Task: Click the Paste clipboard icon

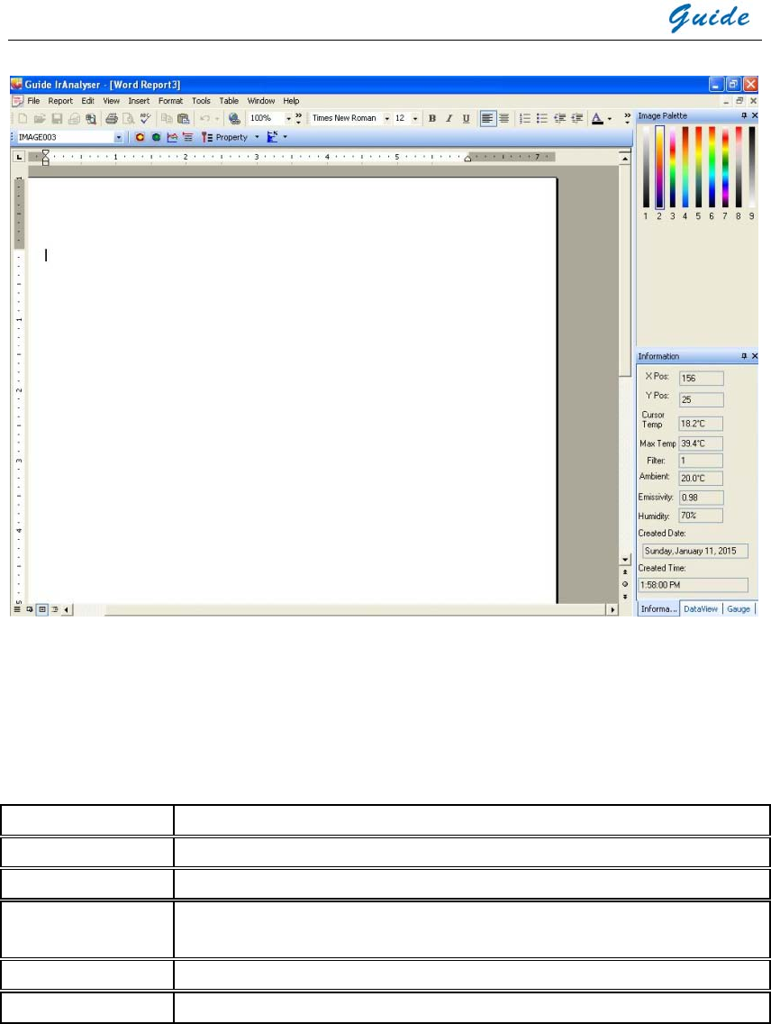Action: point(183,118)
